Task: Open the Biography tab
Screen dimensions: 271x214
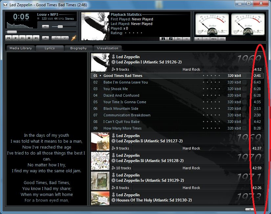Action: point(79,48)
